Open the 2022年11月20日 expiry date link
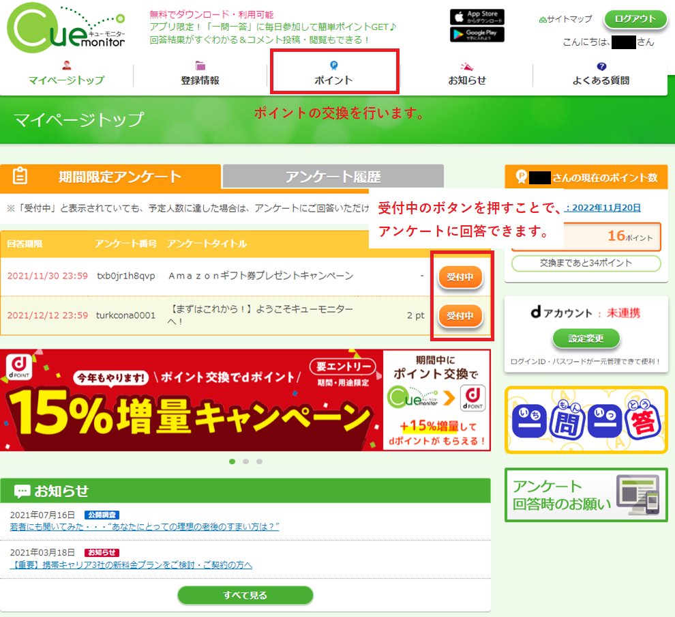This screenshot has height=617, width=675. click(603, 207)
